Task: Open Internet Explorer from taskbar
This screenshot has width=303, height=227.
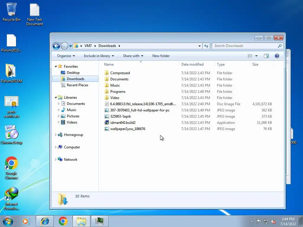Action: 45,221
